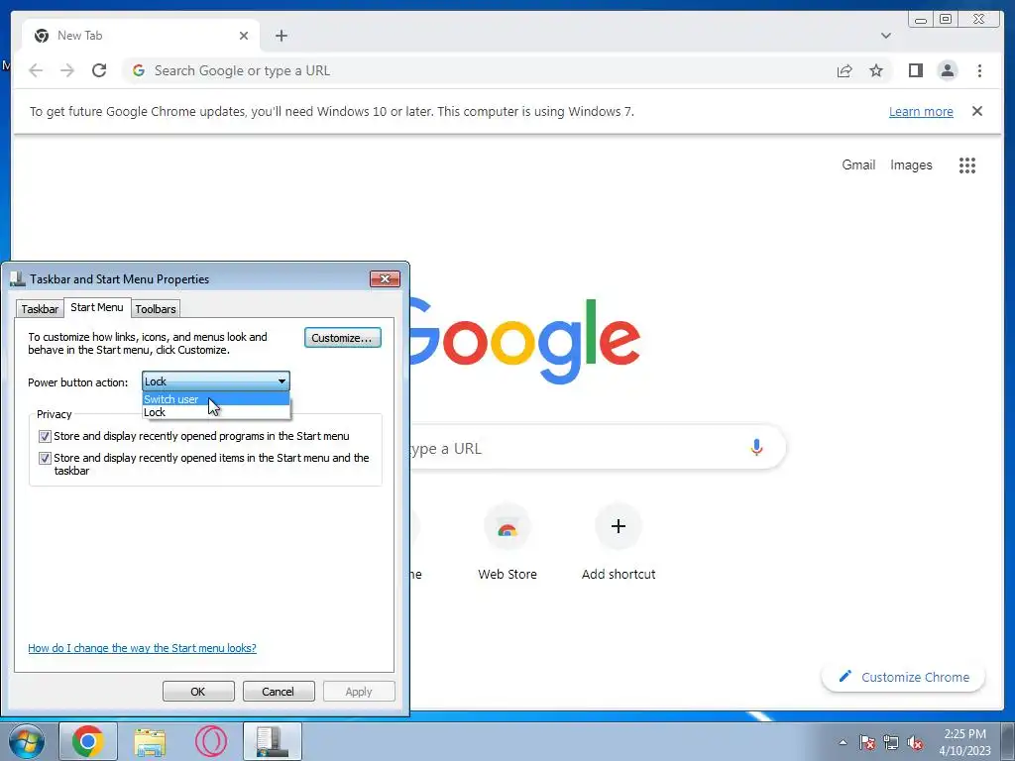Click the Customize... button

342,338
